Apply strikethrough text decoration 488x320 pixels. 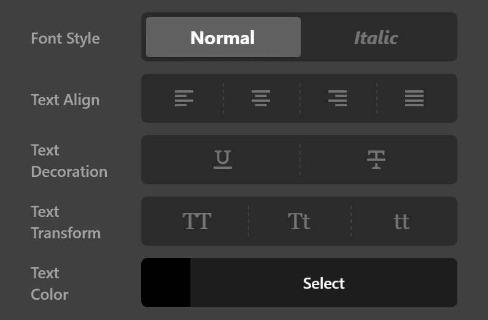376,160
